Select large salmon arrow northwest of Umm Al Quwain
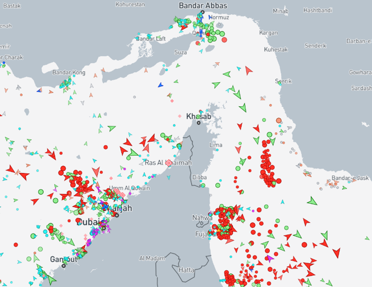372x287 pixels. [x=96, y=172]
